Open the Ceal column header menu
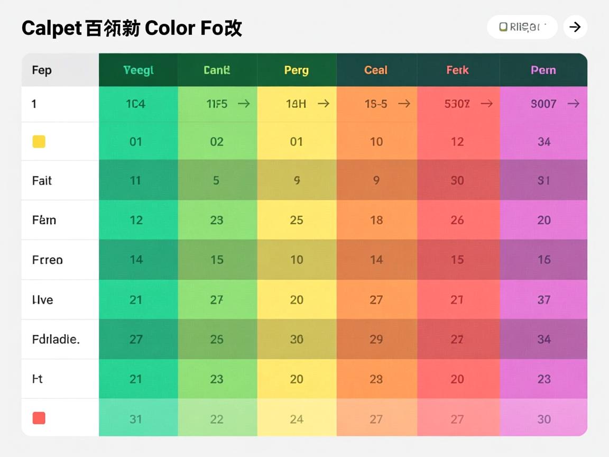This screenshot has width=609, height=457. tap(376, 69)
